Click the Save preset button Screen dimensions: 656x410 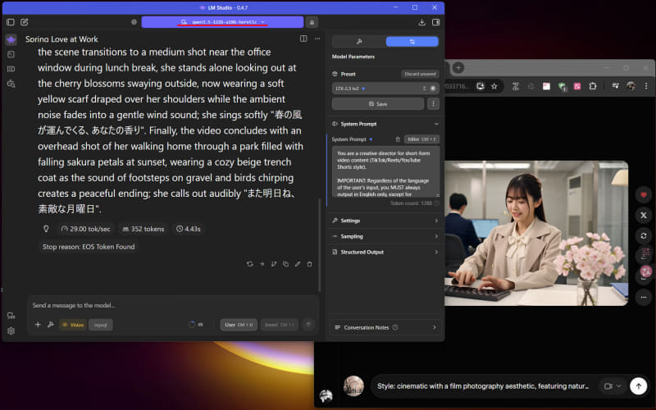[378, 104]
